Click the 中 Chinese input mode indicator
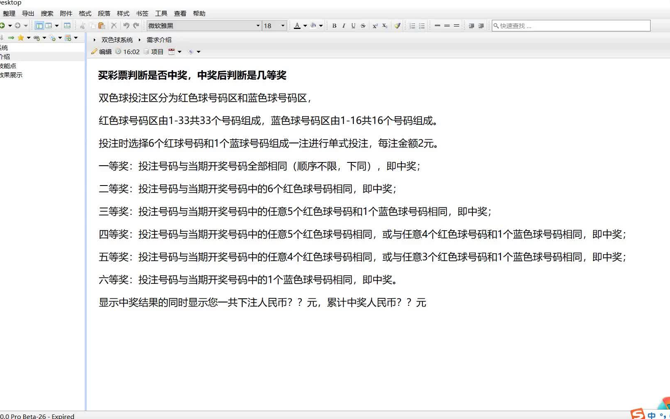The height and width of the screenshot is (419, 670). pos(652,415)
